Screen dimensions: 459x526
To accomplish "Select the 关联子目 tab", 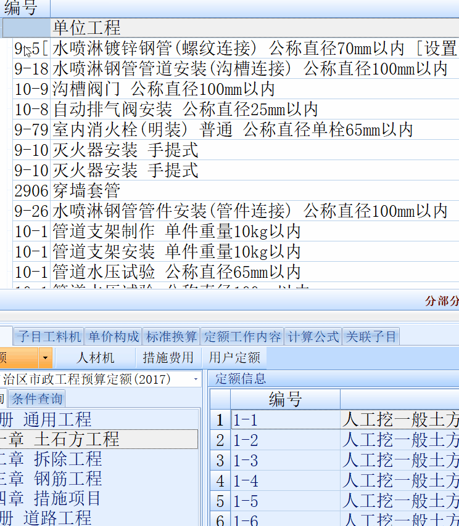I will [x=371, y=336].
